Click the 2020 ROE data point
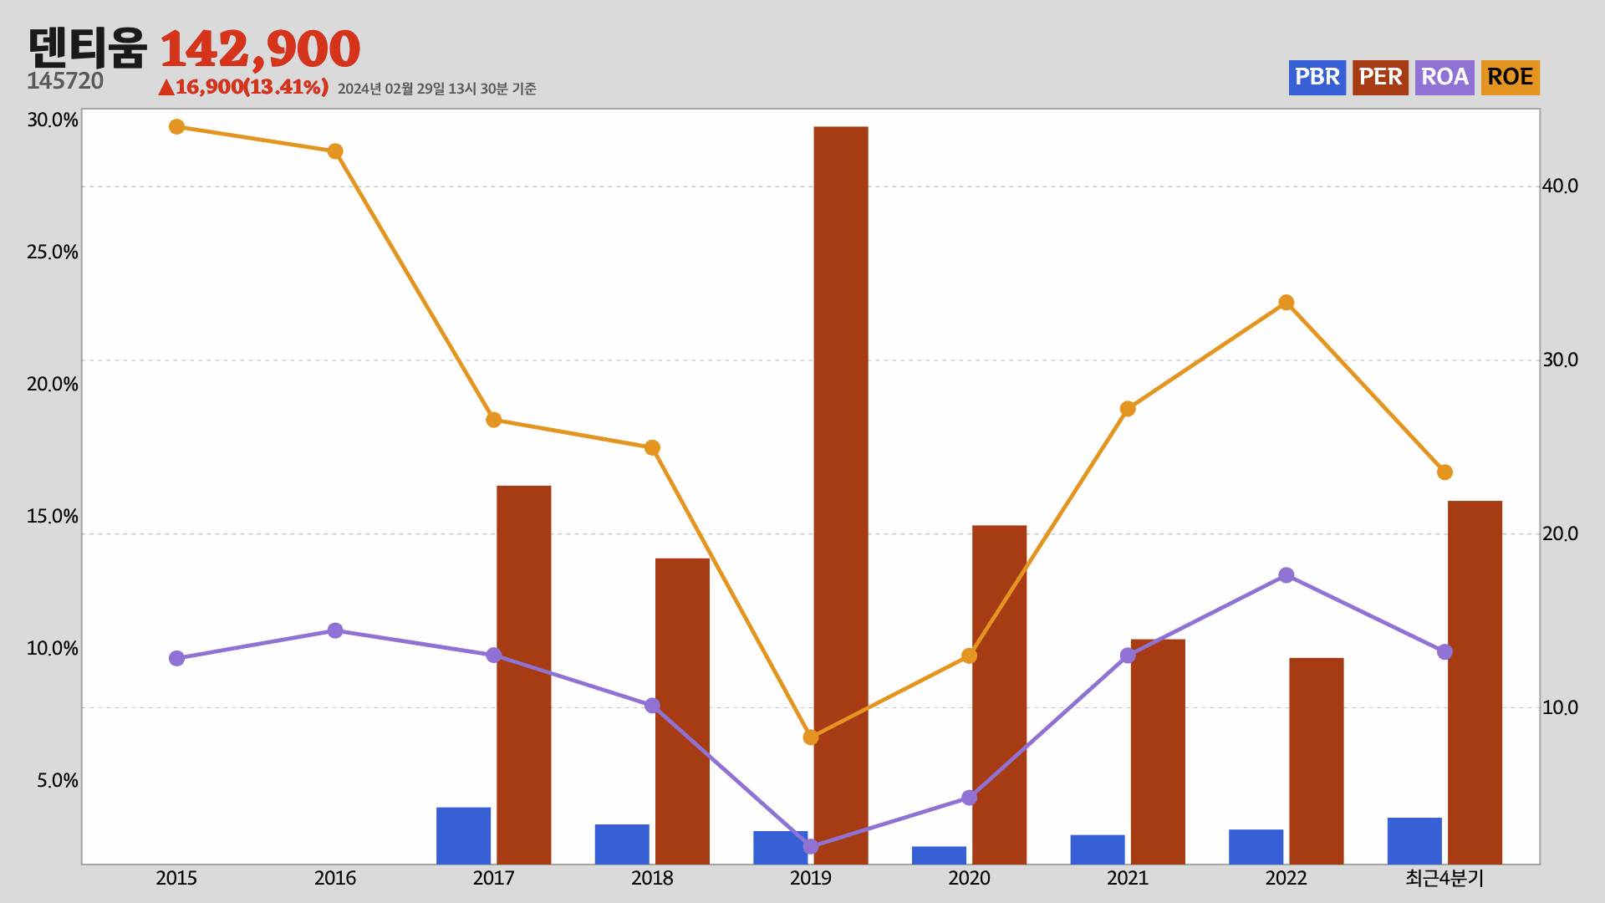Image resolution: width=1605 pixels, height=903 pixels. (x=969, y=656)
